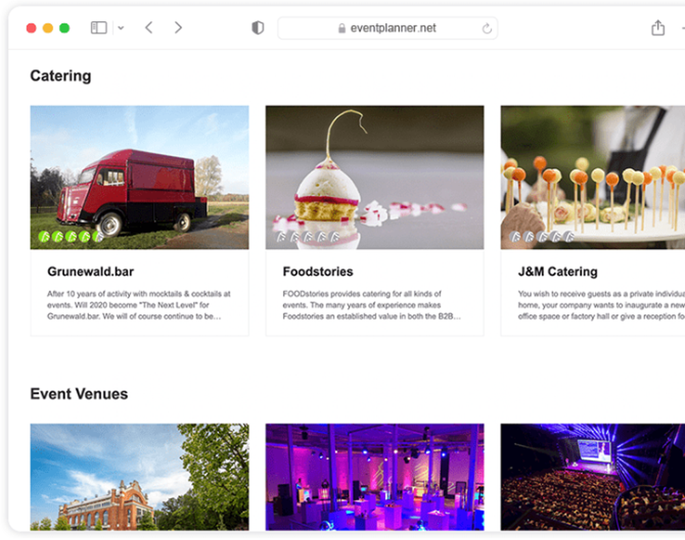Image resolution: width=685 pixels, height=540 pixels.
Task: Reload the eventplanner.net page
Action: click(486, 28)
